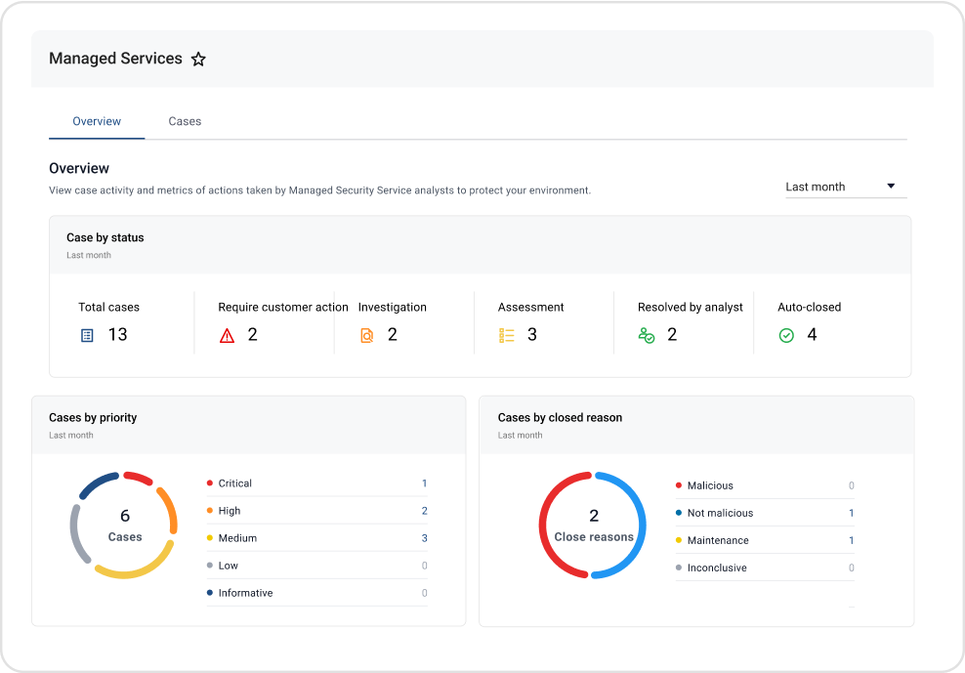Viewport: 965px width, 673px height.
Task: Click the High priority label
Action: pos(230,511)
